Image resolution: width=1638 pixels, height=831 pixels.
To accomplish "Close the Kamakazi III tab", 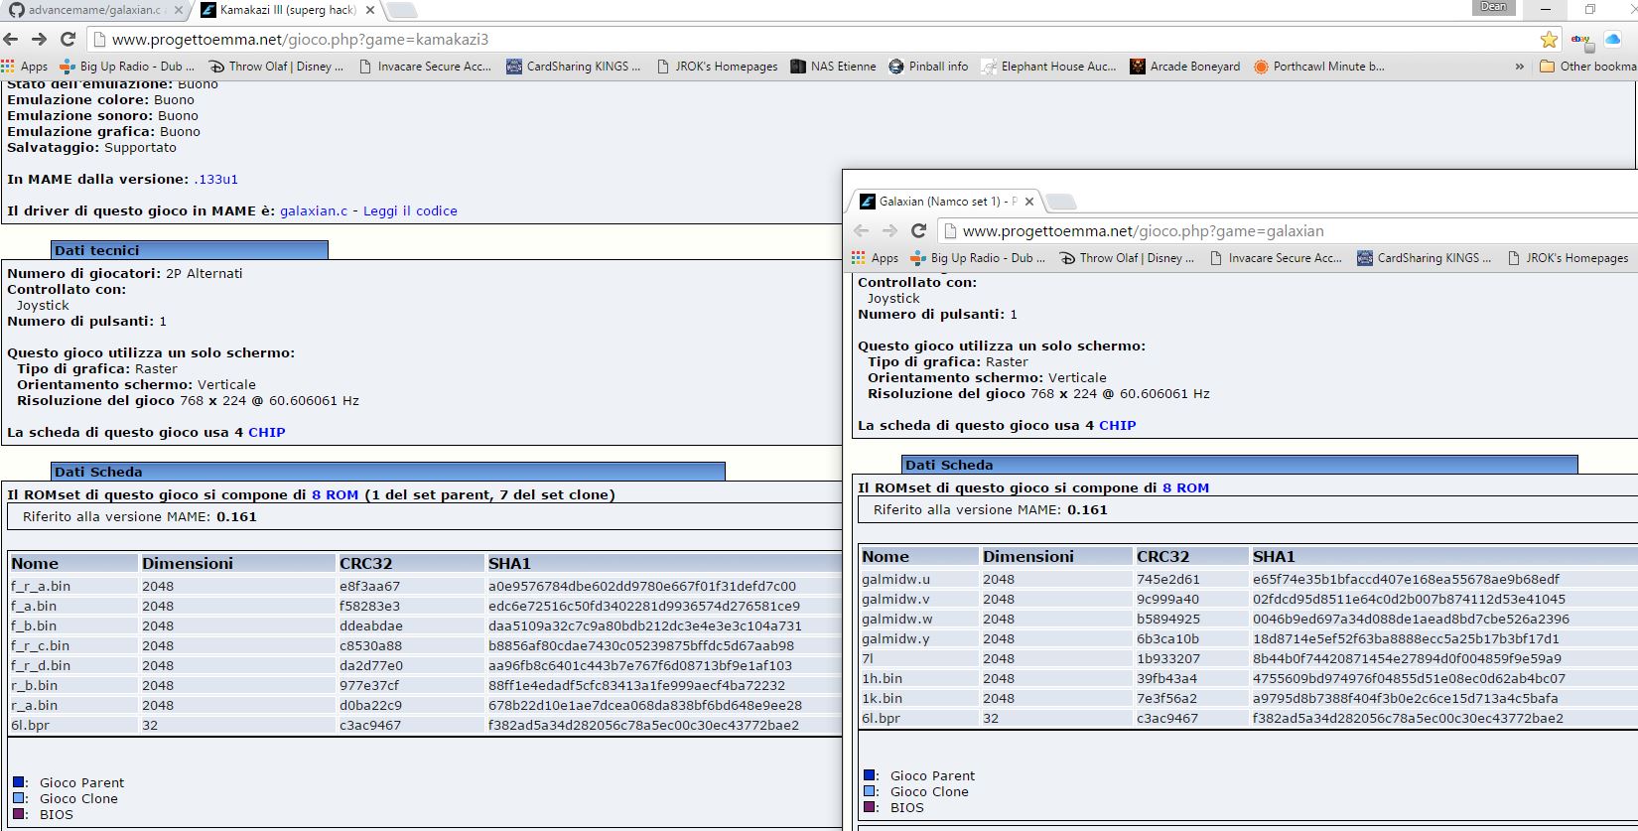I will coord(370,10).
